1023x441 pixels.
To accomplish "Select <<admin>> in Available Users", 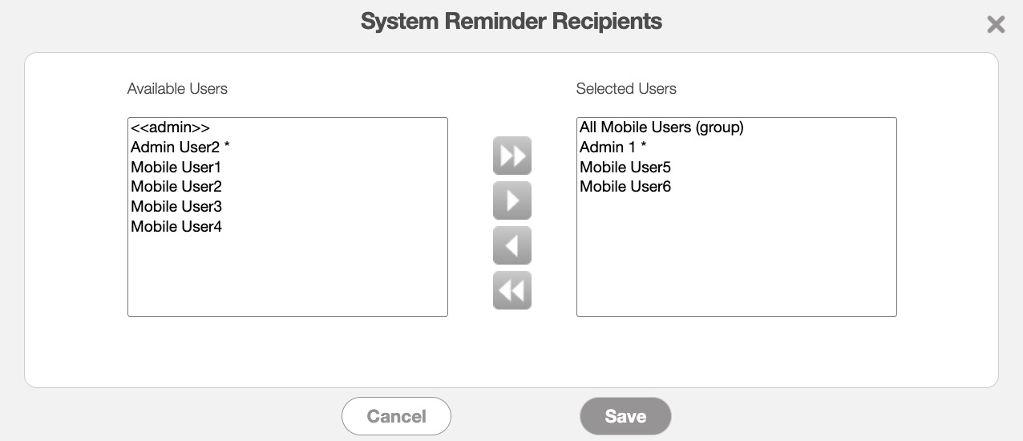I will pos(170,127).
